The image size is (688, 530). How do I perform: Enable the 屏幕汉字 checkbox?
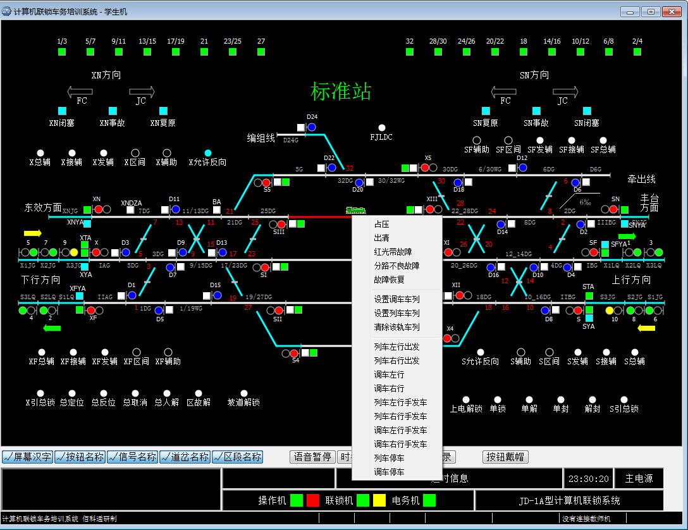coord(27,457)
